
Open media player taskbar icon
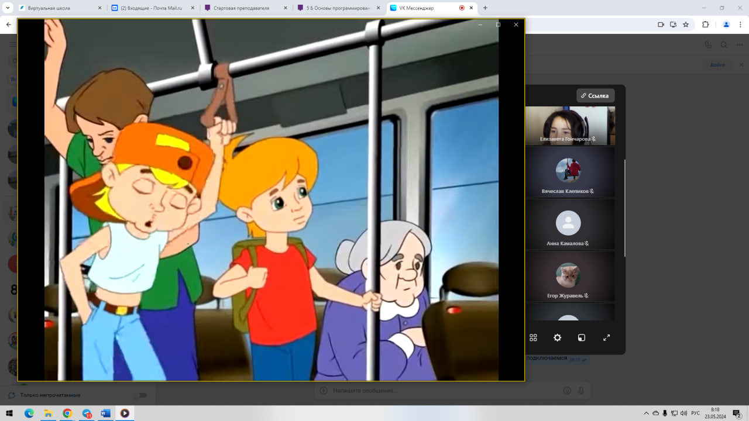[x=125, y=413]
